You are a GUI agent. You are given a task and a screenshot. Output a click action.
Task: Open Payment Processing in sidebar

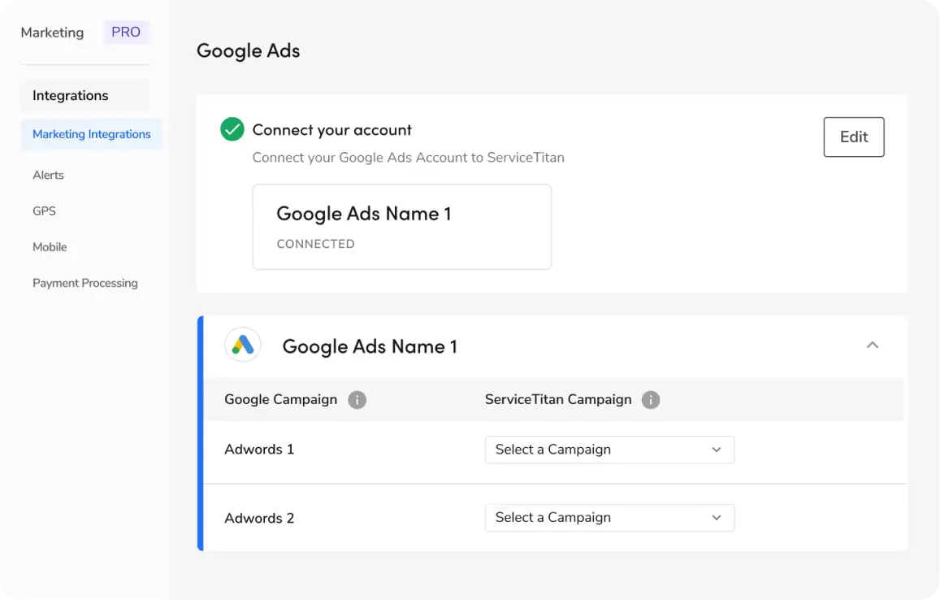click(85, 283)
